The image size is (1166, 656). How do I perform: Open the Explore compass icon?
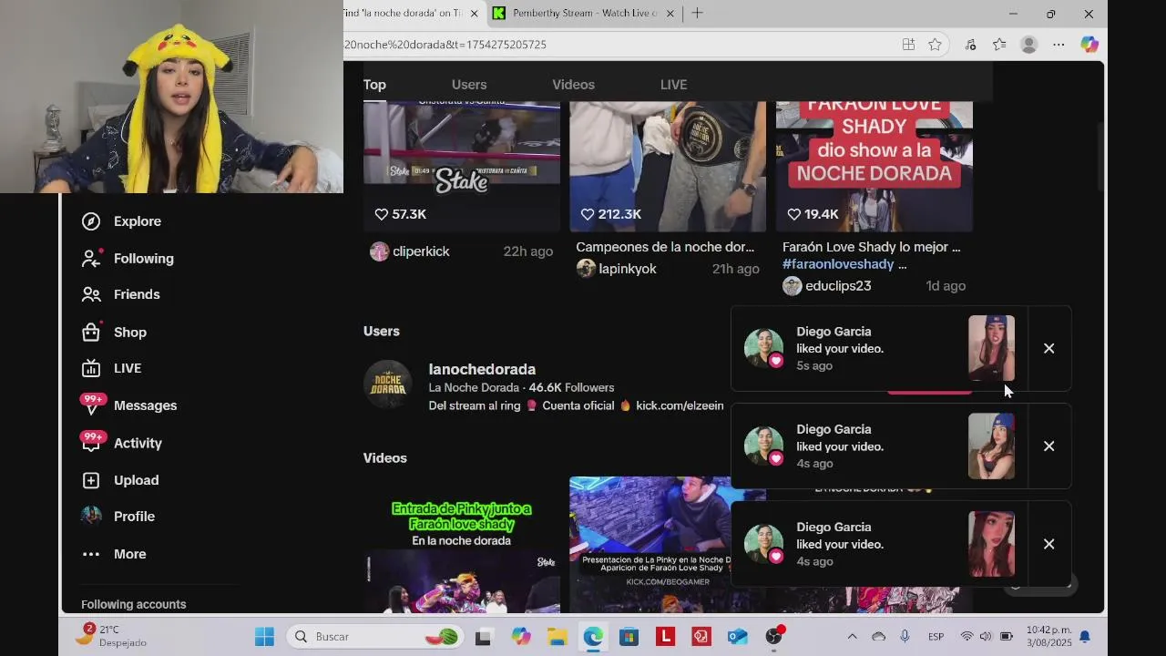tap(91, 221)
